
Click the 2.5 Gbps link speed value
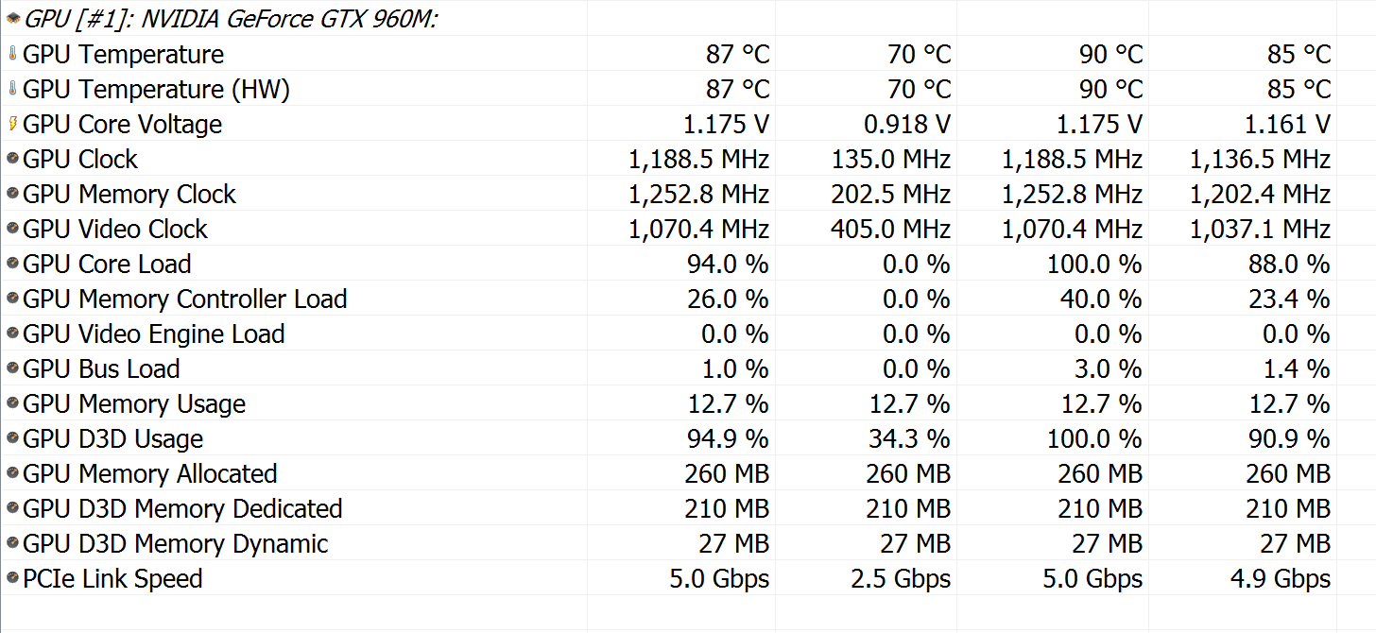901,579
